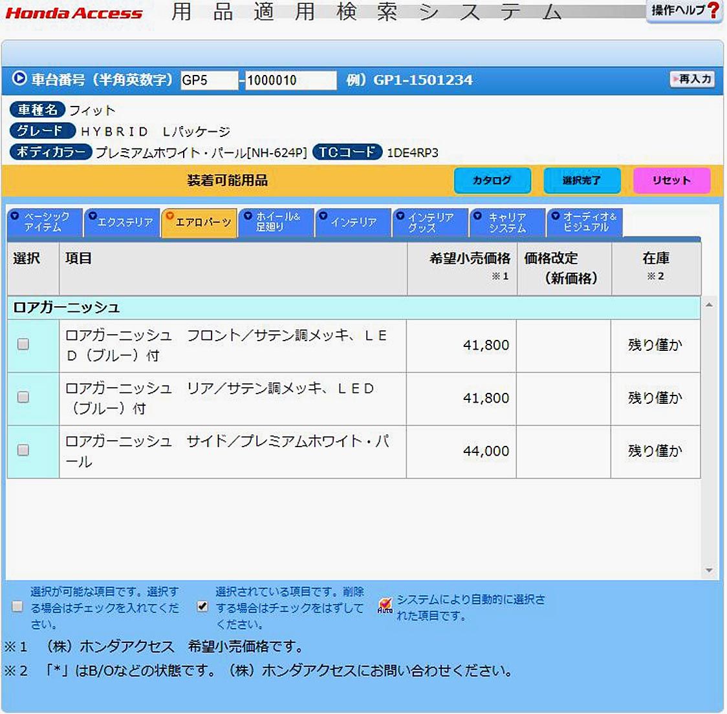Check the ロアガーニッシュ サイド item checkbox
The image size is (727, 714).
click(x=23, y=450)
